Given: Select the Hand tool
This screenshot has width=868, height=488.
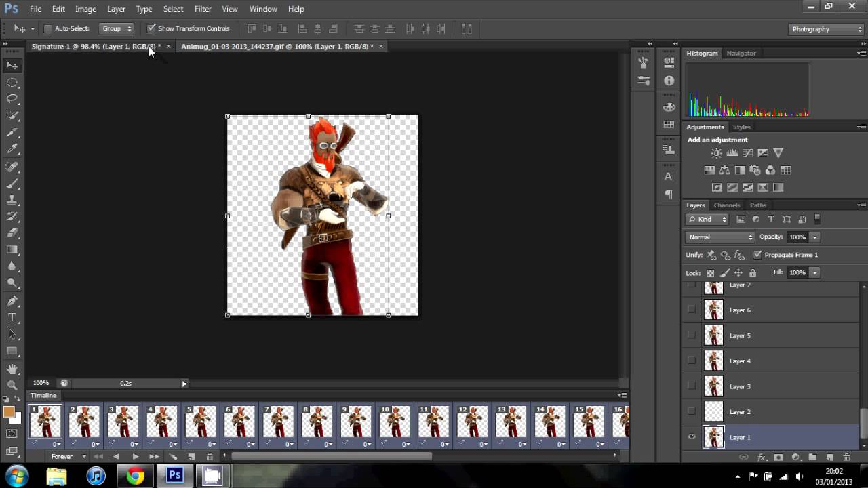Looking at the screenshot, I should 12,369.
